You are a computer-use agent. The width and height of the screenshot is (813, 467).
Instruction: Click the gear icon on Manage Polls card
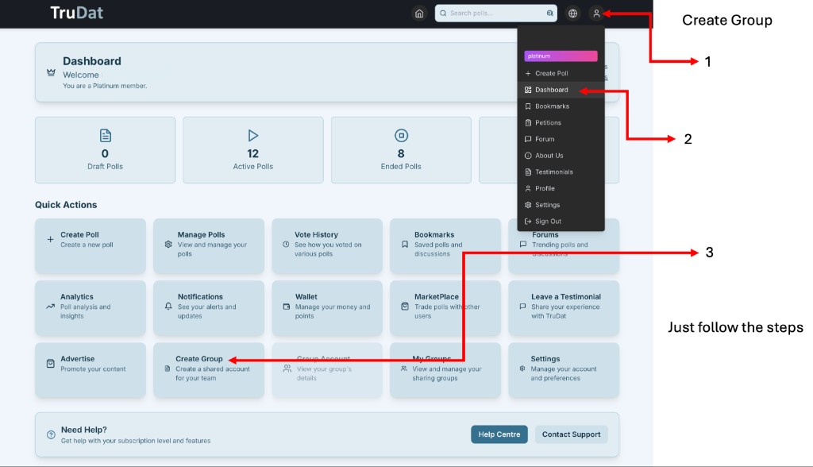click(168, 244)
